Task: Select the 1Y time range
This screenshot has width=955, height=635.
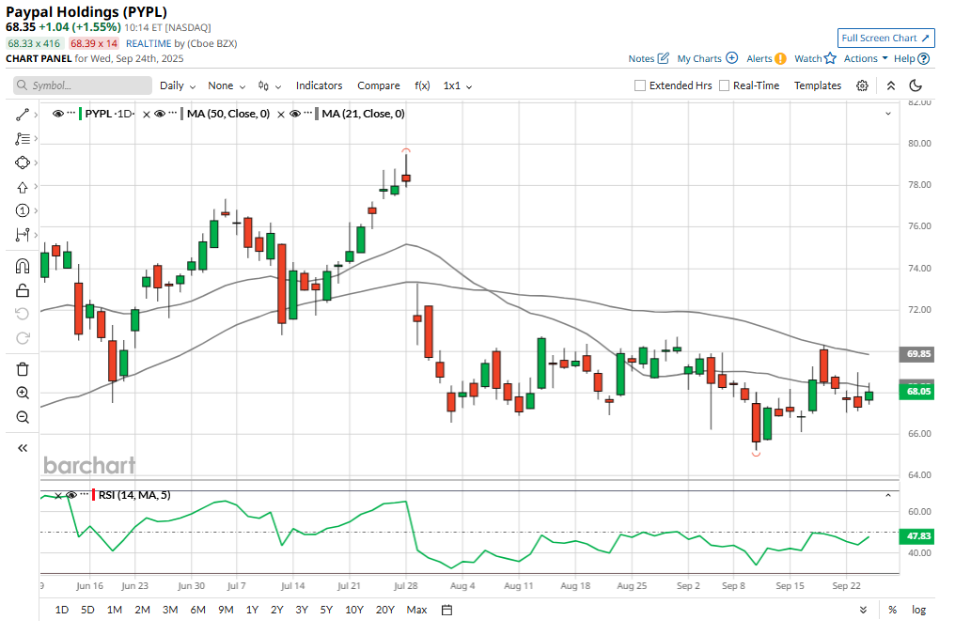Action: pos(252,610)
